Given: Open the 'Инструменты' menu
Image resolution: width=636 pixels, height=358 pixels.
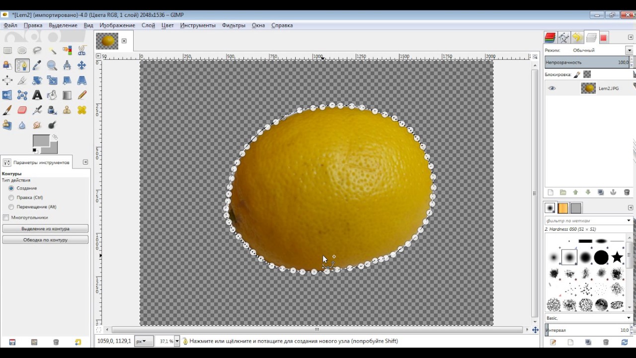Looking at the screenshot, I should tap(198, 25).
